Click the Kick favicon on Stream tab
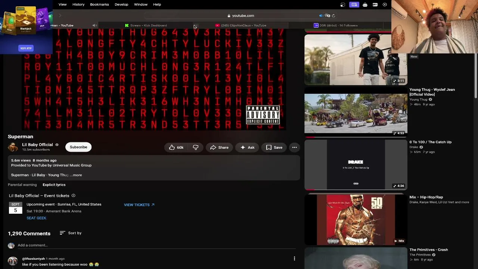Viewport: 478px width, 269px height. click(x=127, y=25)
